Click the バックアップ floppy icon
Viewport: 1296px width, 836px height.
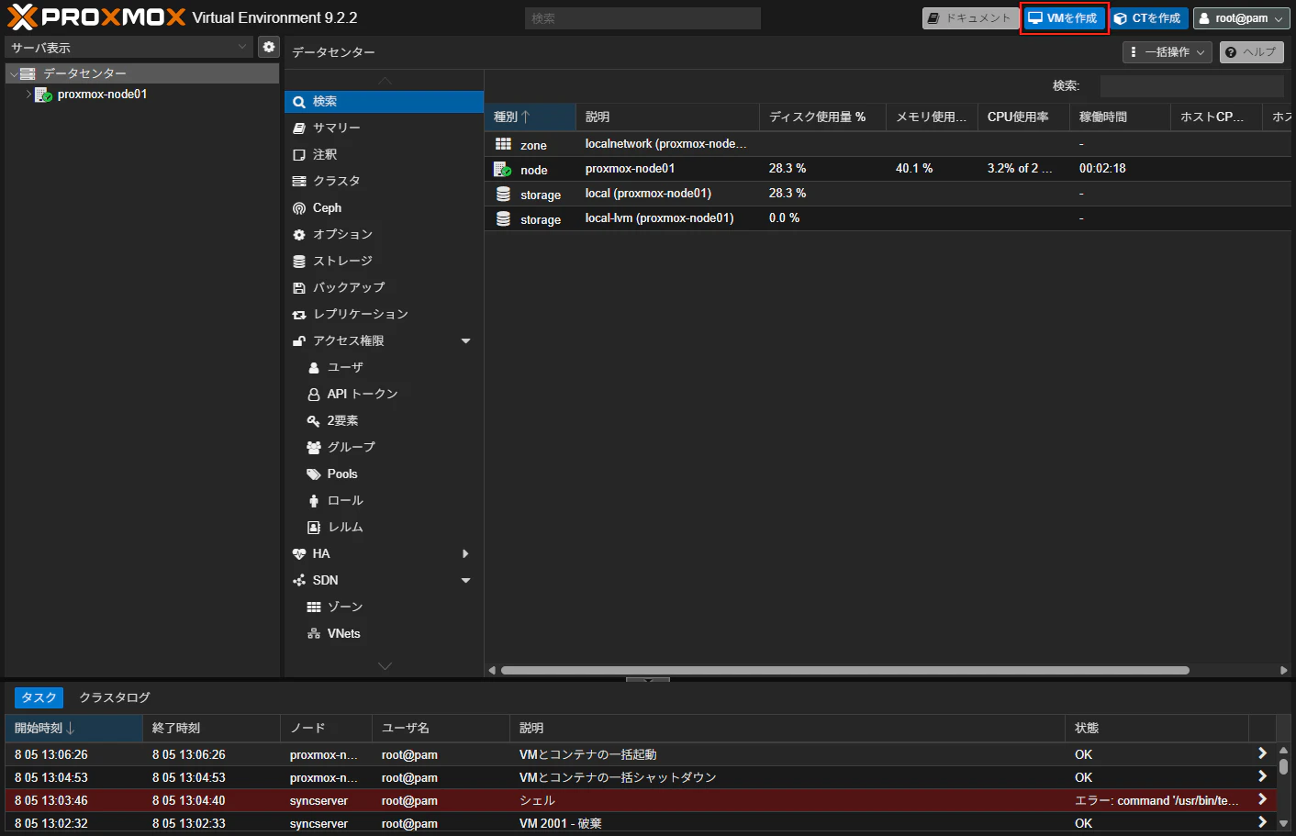click(x=299, y=288)
